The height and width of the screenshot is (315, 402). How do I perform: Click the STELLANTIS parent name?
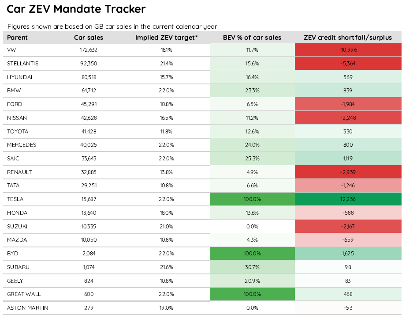22,64
